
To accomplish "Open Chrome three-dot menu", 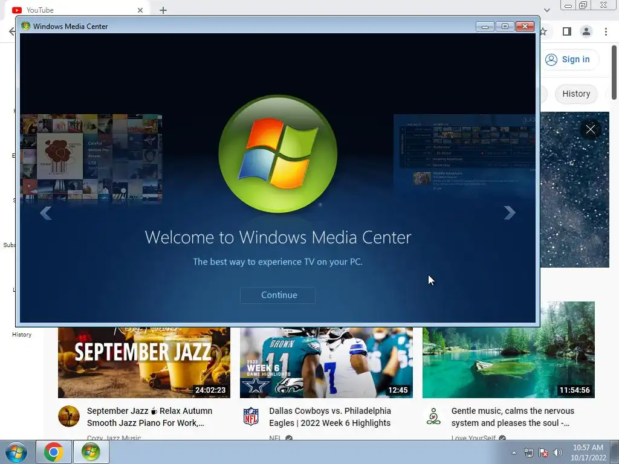I will point(606,31).
